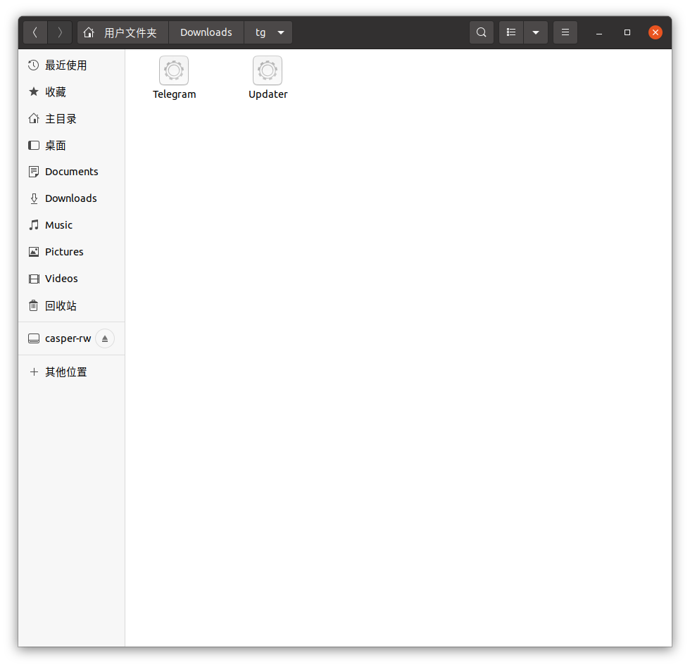The image size is (690, 667).
Task: Click the music note icon
Action: click(x=34, y=225)
